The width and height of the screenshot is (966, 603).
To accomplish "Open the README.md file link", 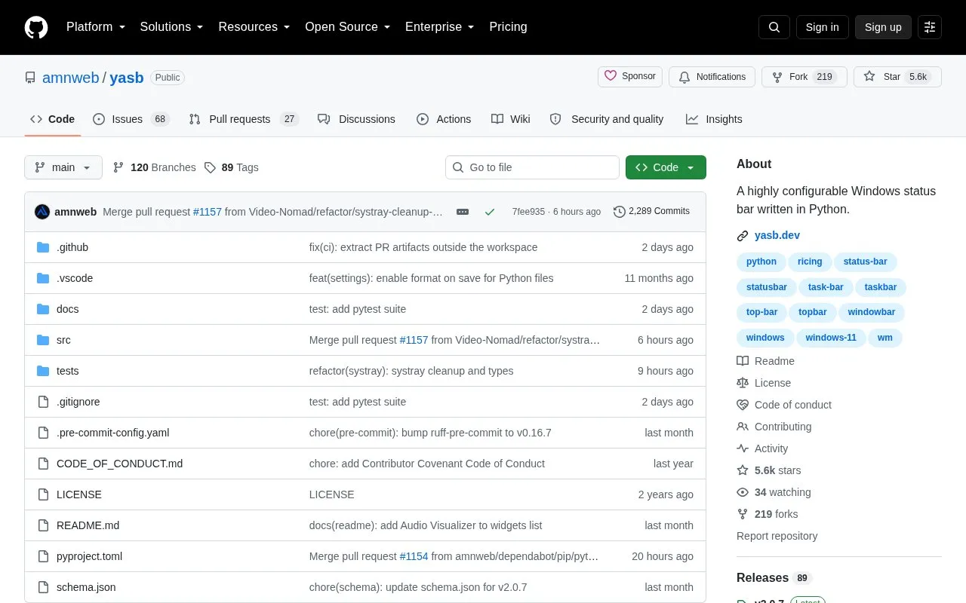I will click(88, 525).
